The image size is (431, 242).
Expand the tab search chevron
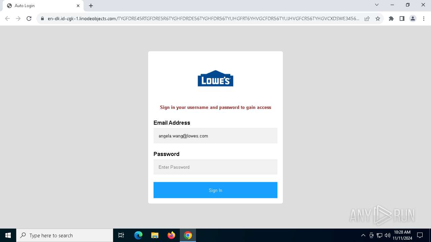coord(377,5)
